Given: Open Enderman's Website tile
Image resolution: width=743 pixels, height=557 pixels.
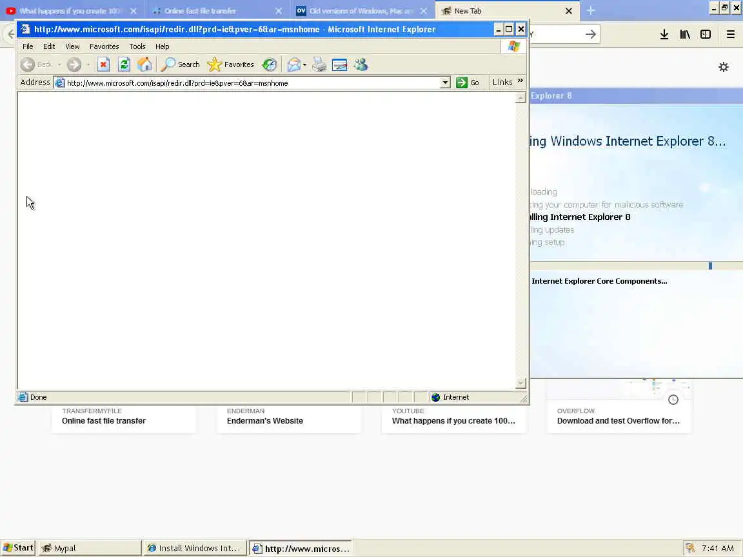Looking at the screenshot, I should pos(289,418).
